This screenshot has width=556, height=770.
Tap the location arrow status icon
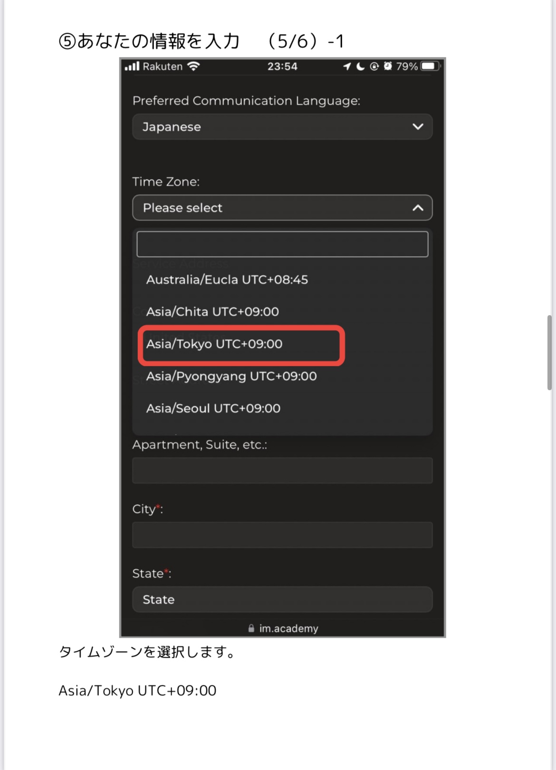(347, 67)
